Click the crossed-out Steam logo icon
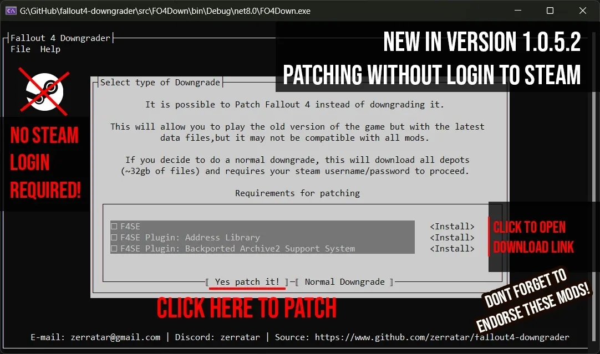 tap(44, 92)
